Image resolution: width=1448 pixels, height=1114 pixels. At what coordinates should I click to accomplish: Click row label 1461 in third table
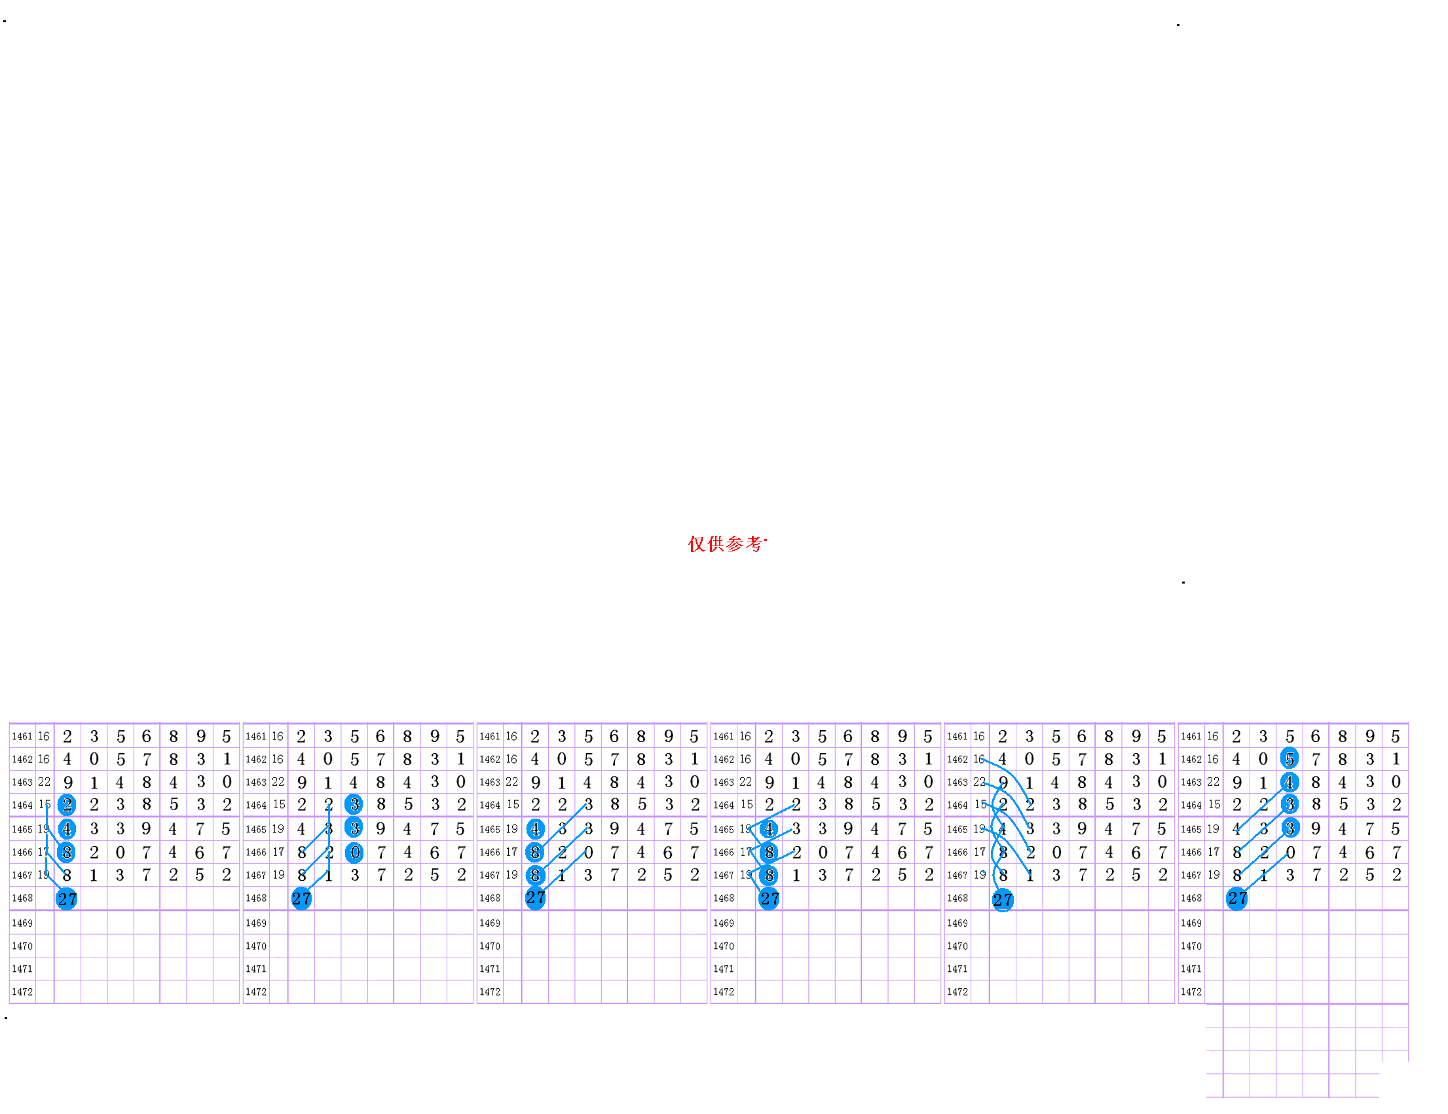click(490, 736)
